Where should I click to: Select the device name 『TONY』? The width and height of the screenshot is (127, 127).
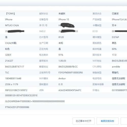(10, 13)
